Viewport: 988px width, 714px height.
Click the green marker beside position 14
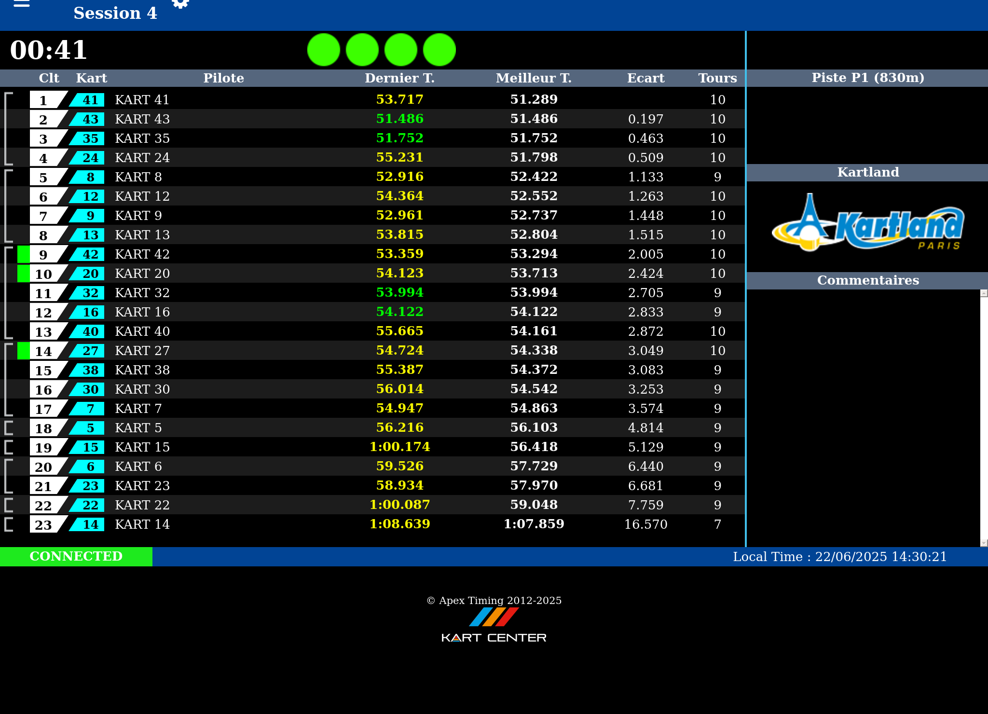[x=23, y=351]
